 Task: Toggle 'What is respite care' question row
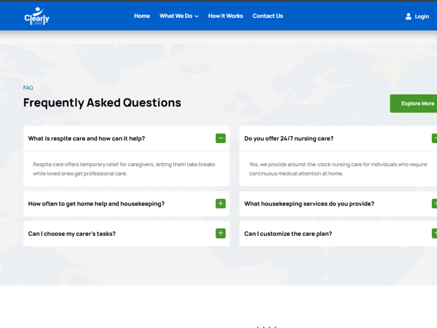point(126,138)
